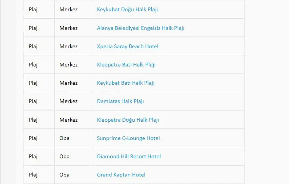Select the Plaj cell beside Alanya Belediyesi row
The width and height of the screenshot is (289, 184).
33,28
